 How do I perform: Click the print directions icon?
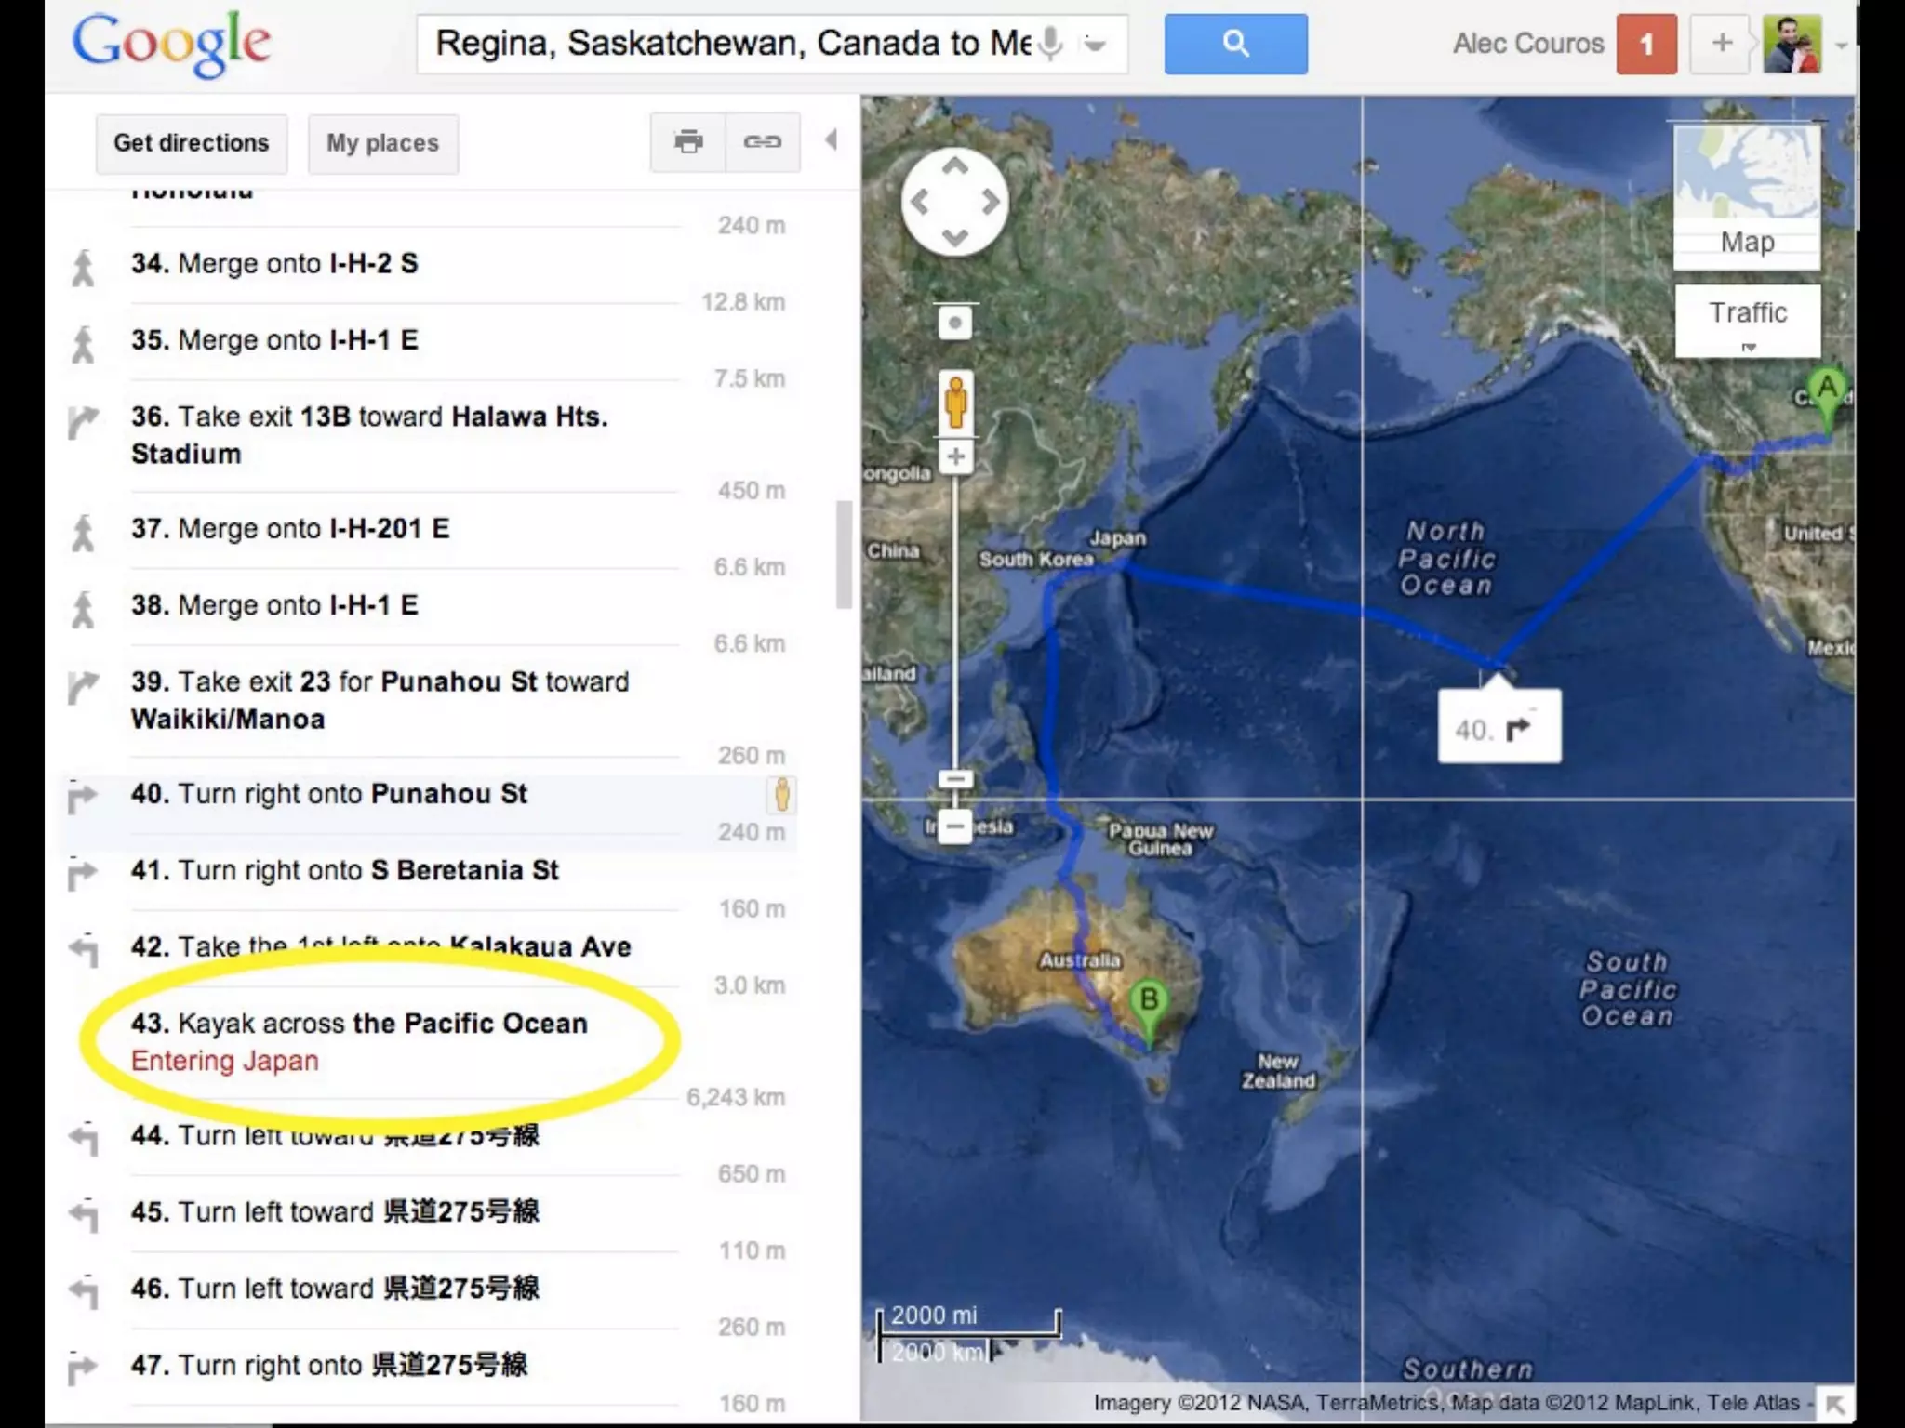(688, 142)
